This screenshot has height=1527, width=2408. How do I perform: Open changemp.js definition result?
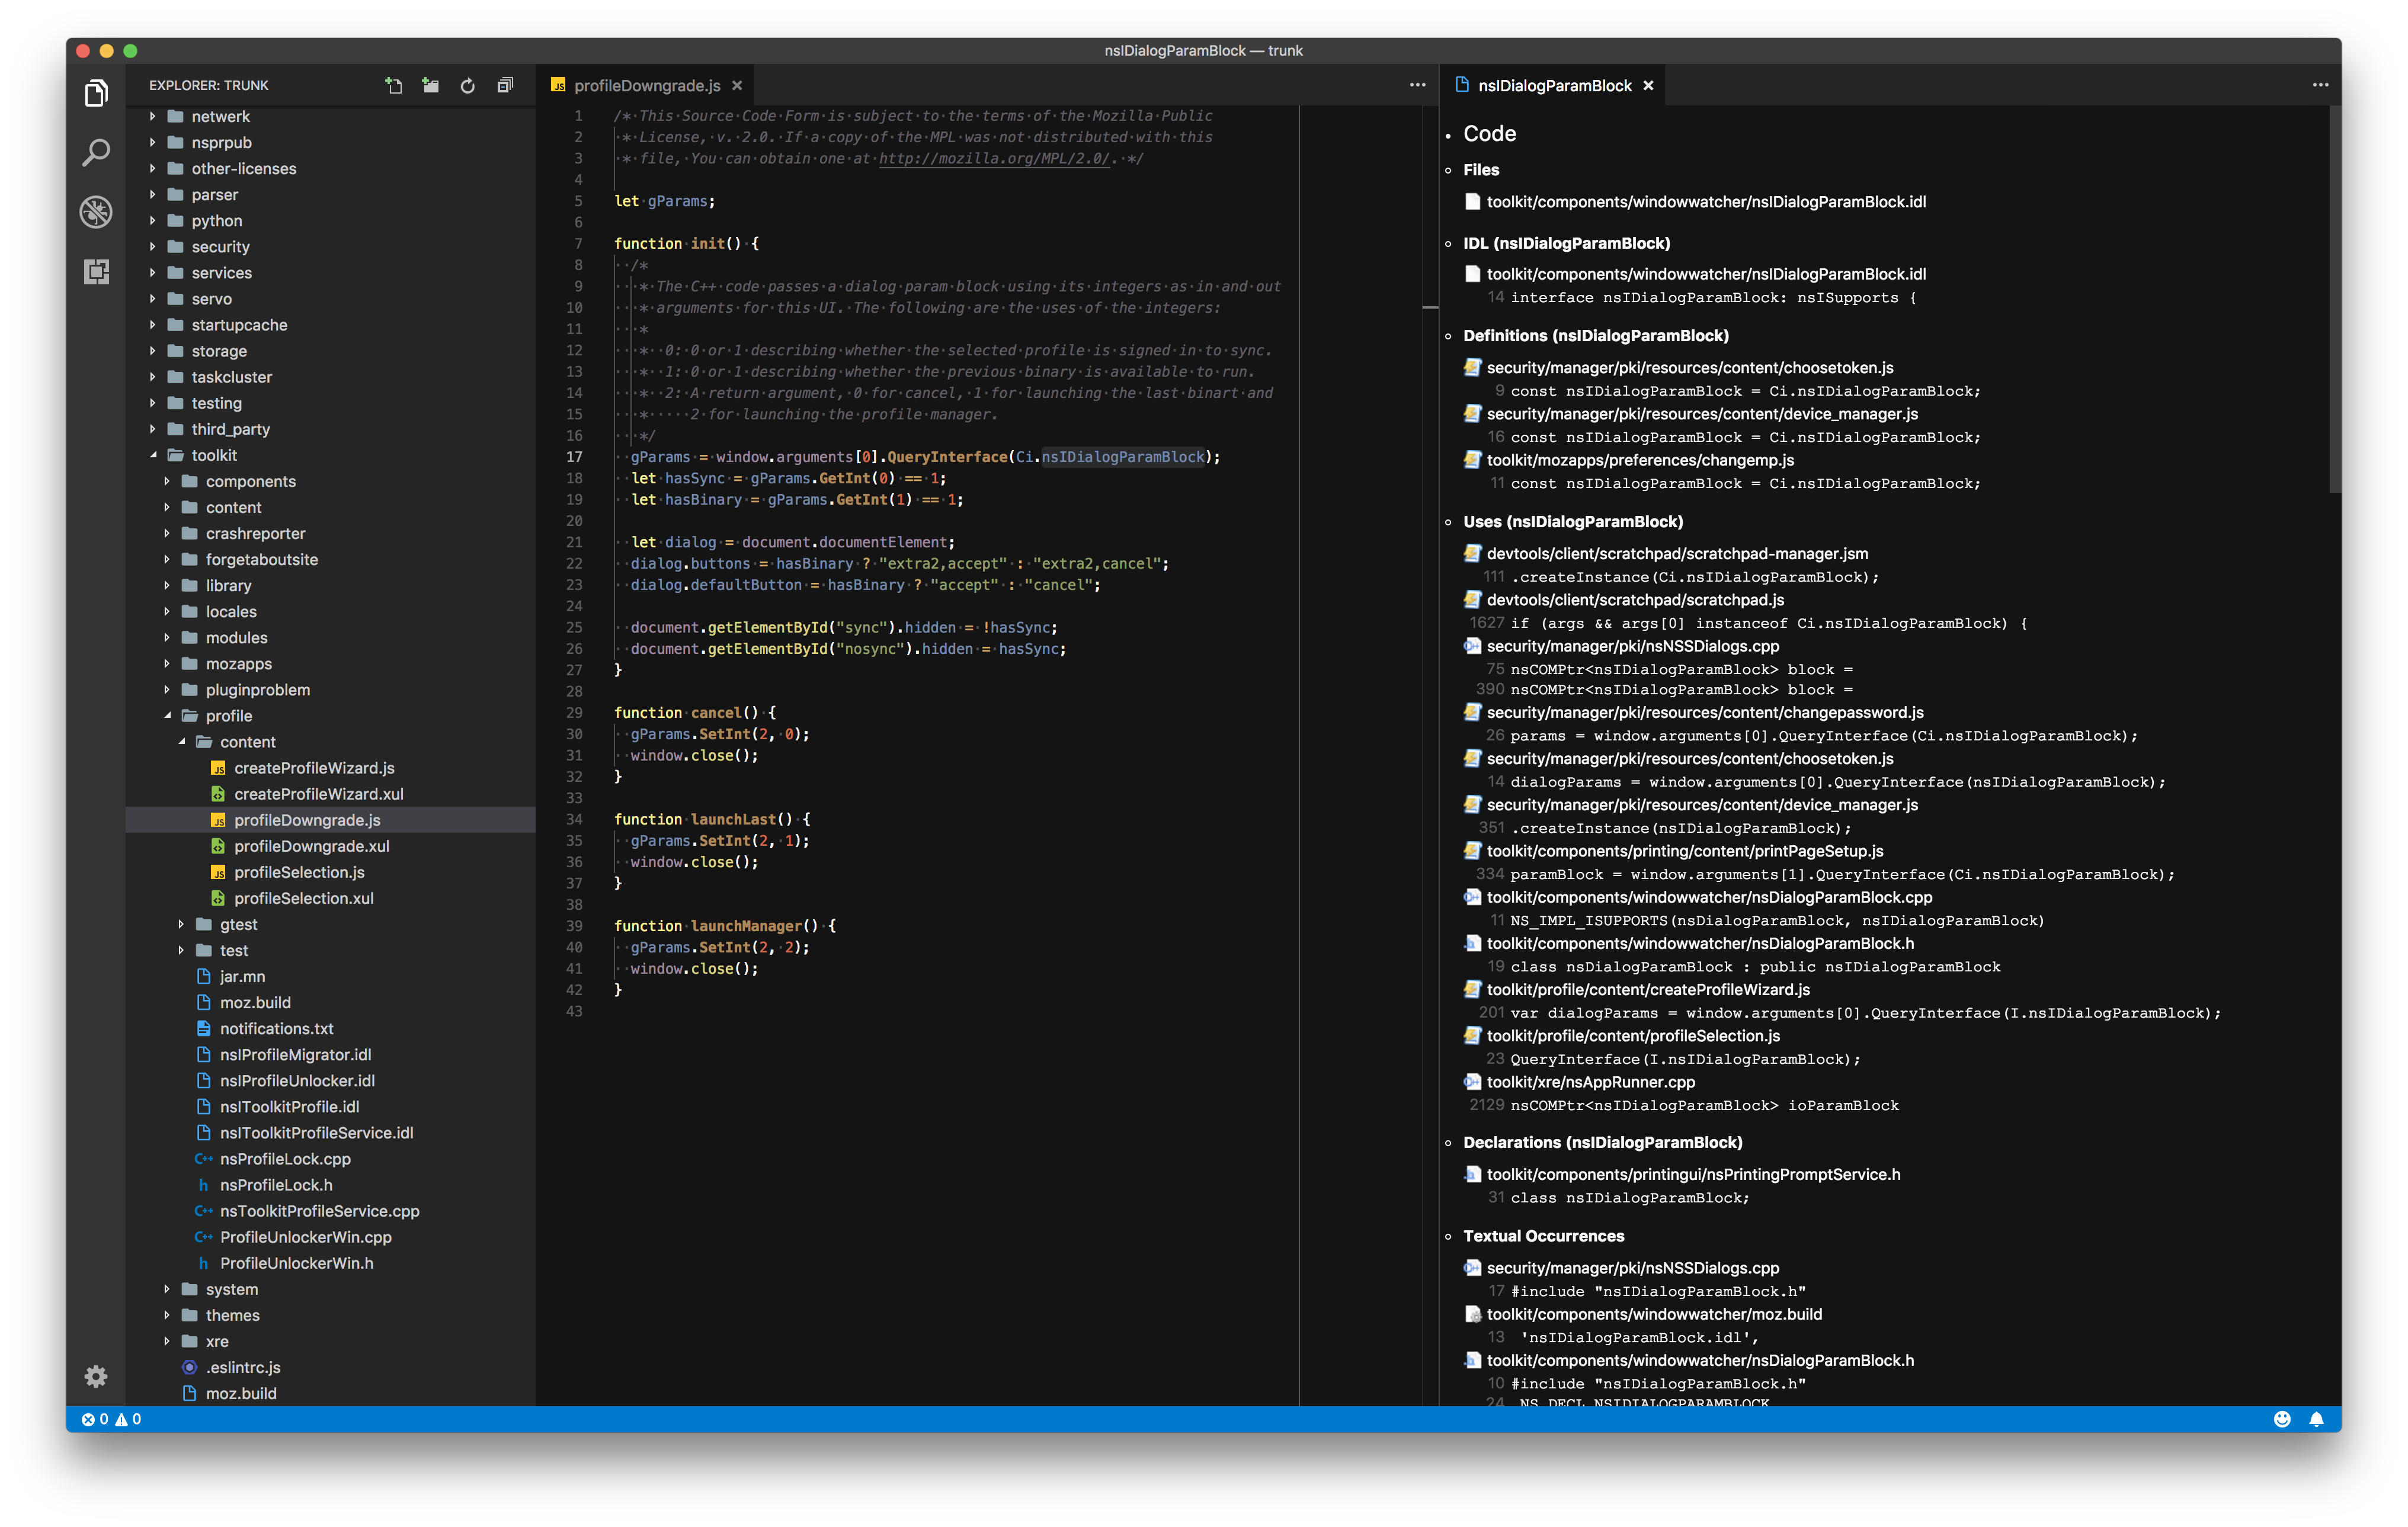point(1640,461)
